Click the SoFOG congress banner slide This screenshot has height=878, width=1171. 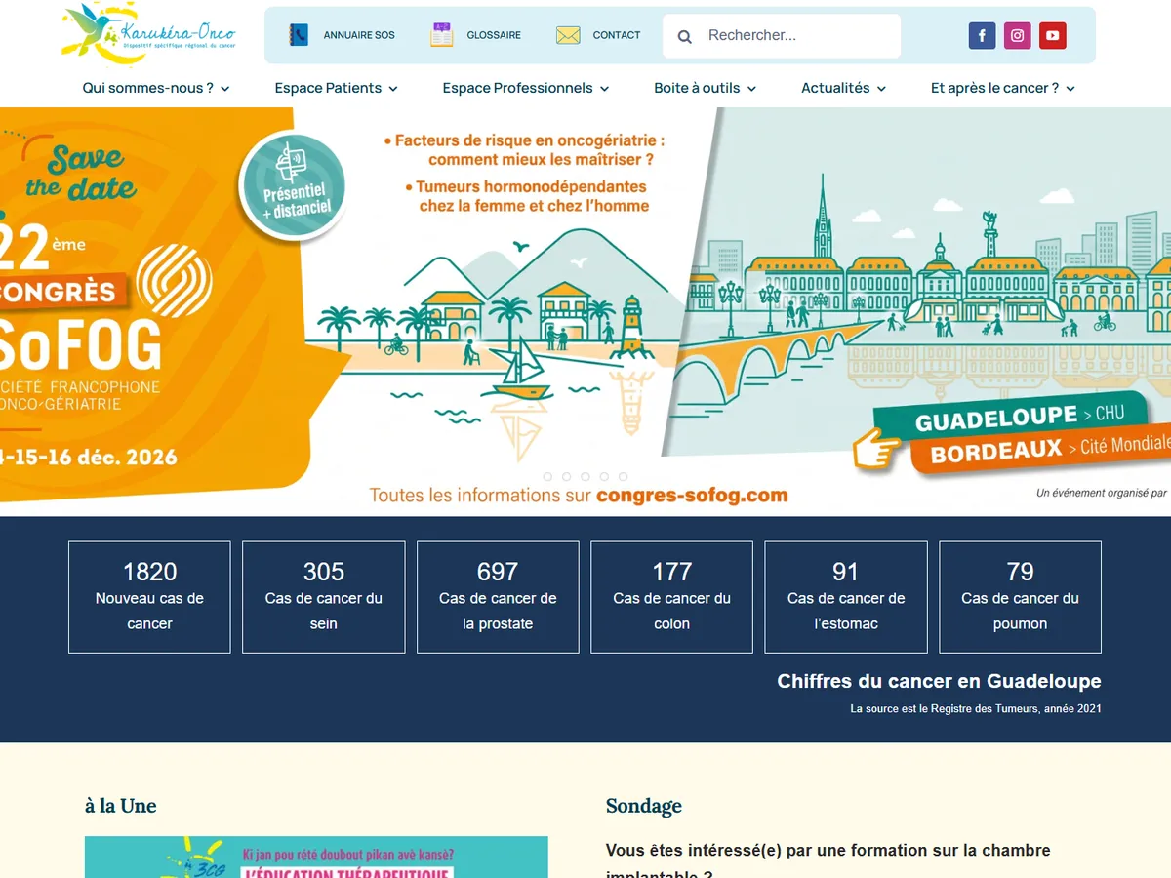pos(585,311)
